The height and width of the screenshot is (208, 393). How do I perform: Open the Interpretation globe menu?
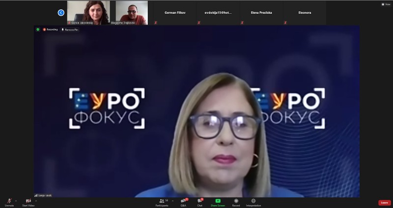pos(253,202)
